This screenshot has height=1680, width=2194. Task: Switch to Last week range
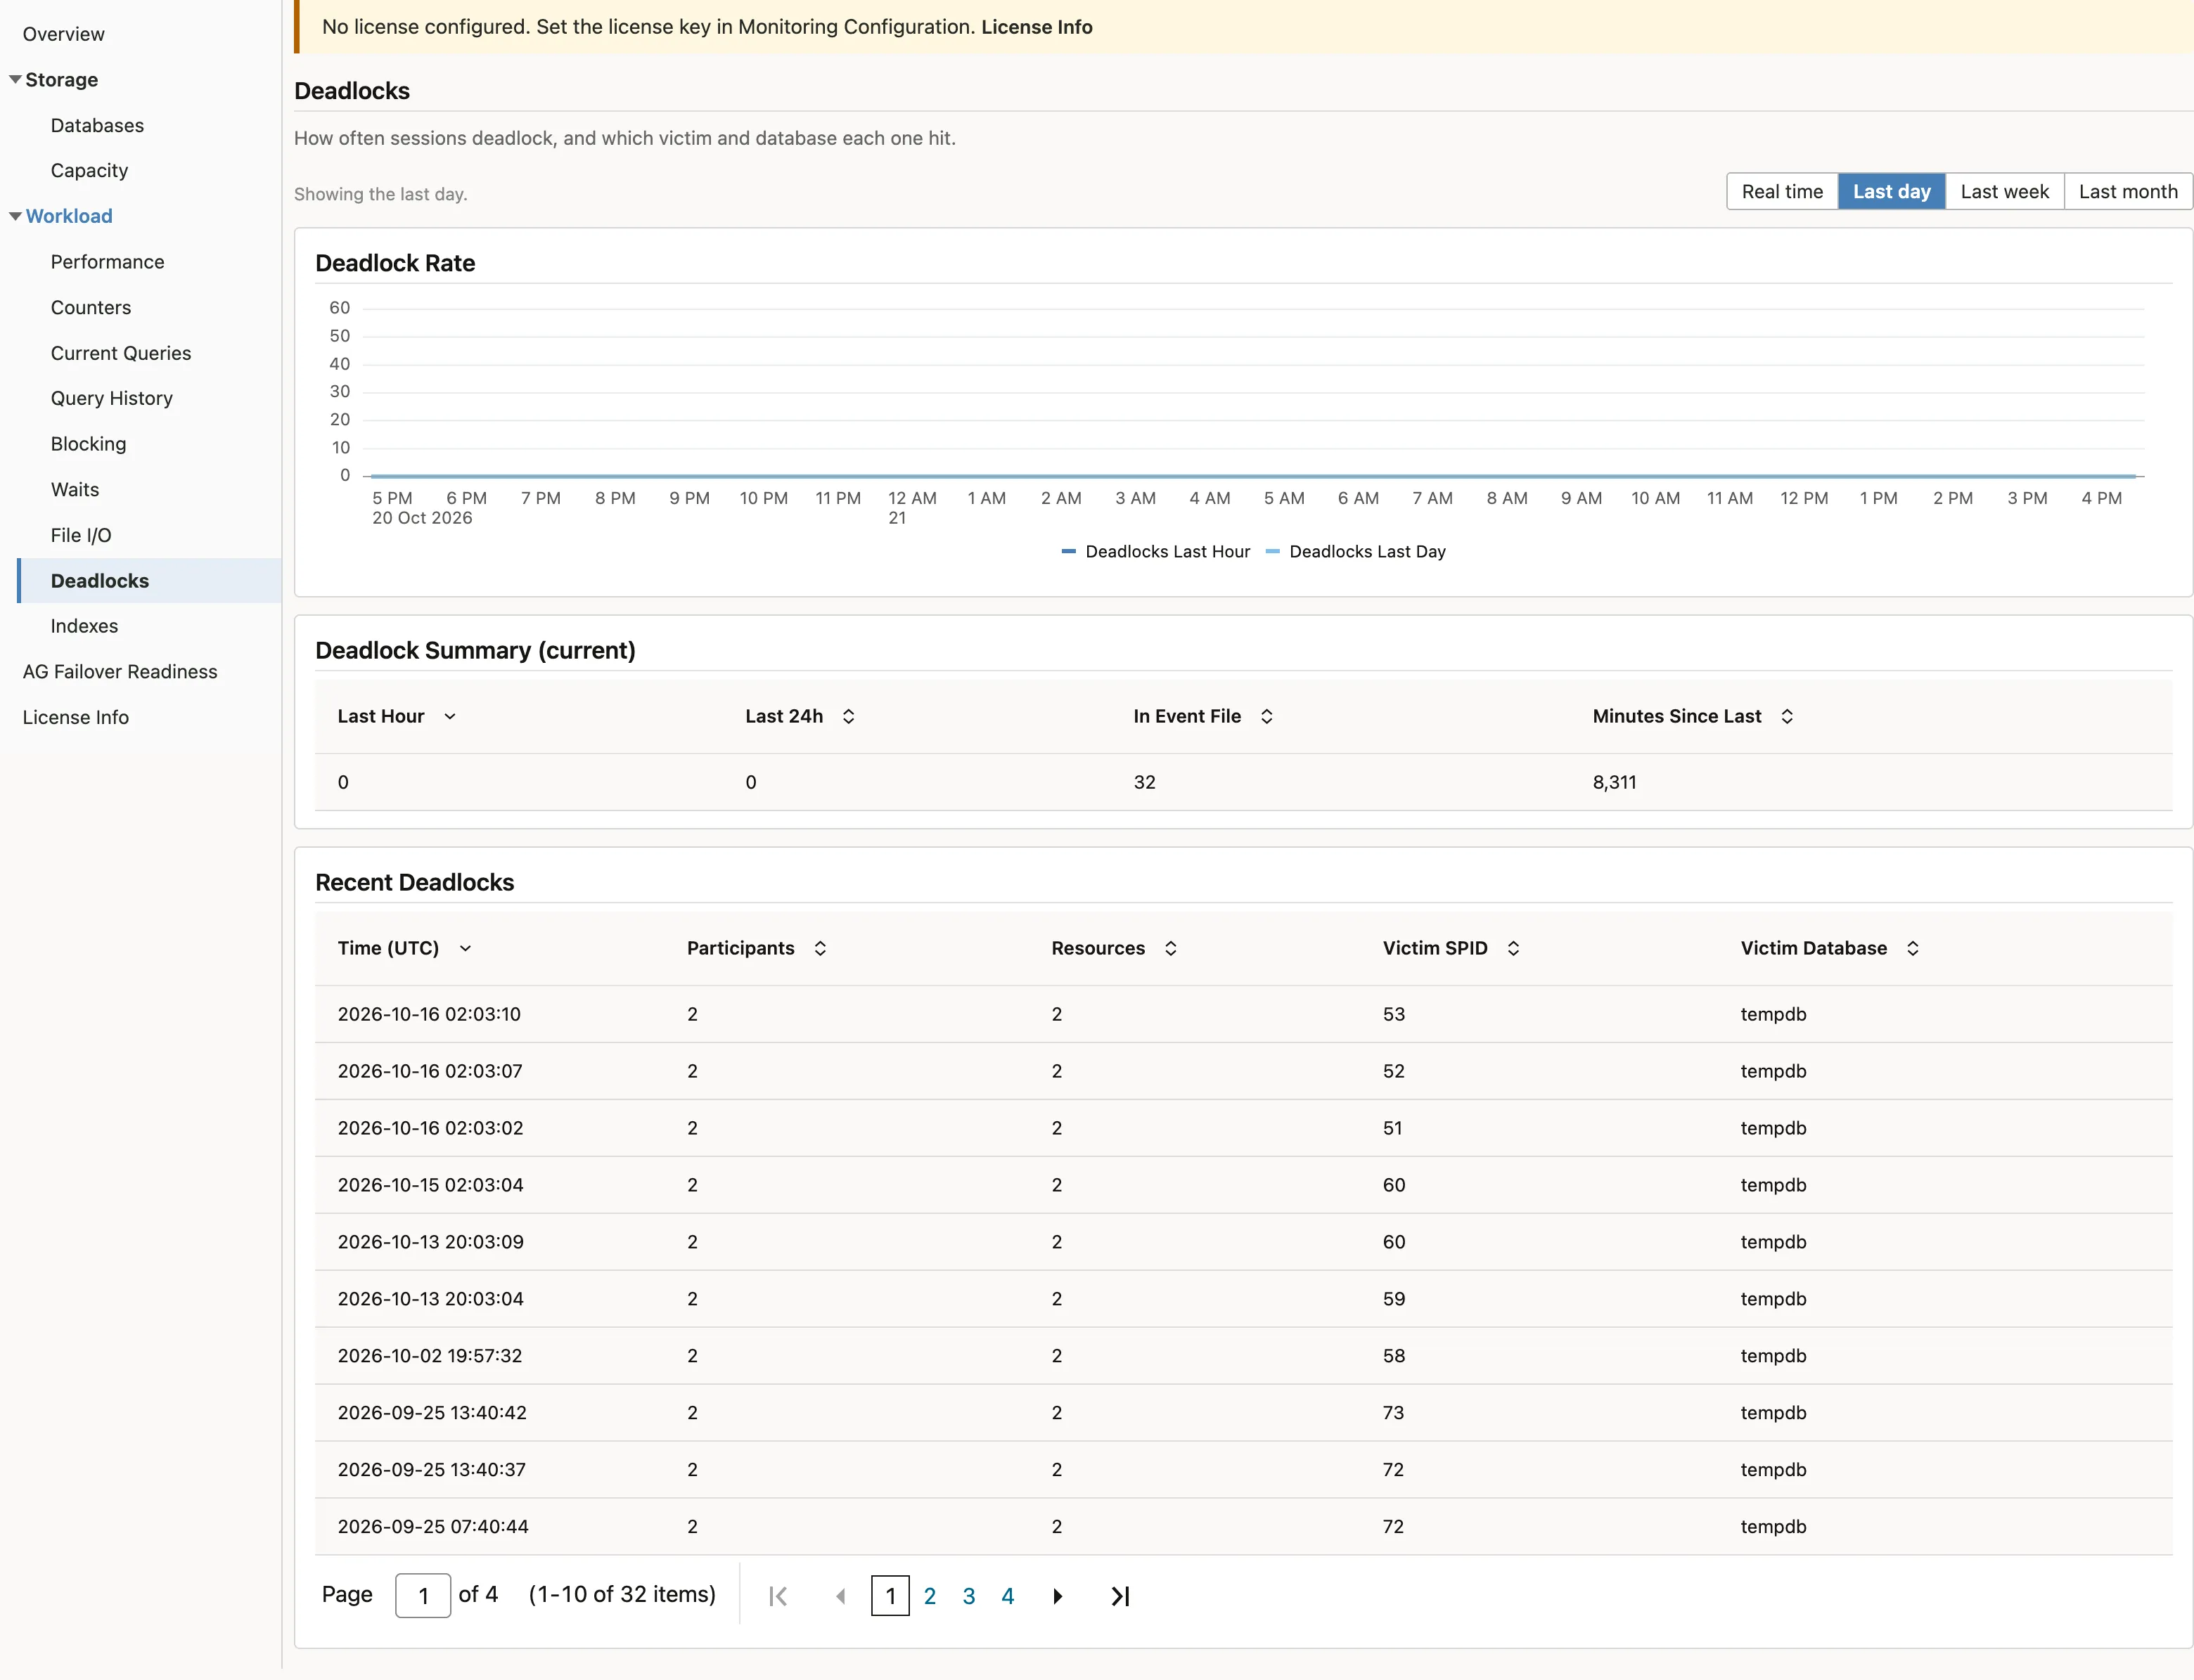coord(2004,191)
